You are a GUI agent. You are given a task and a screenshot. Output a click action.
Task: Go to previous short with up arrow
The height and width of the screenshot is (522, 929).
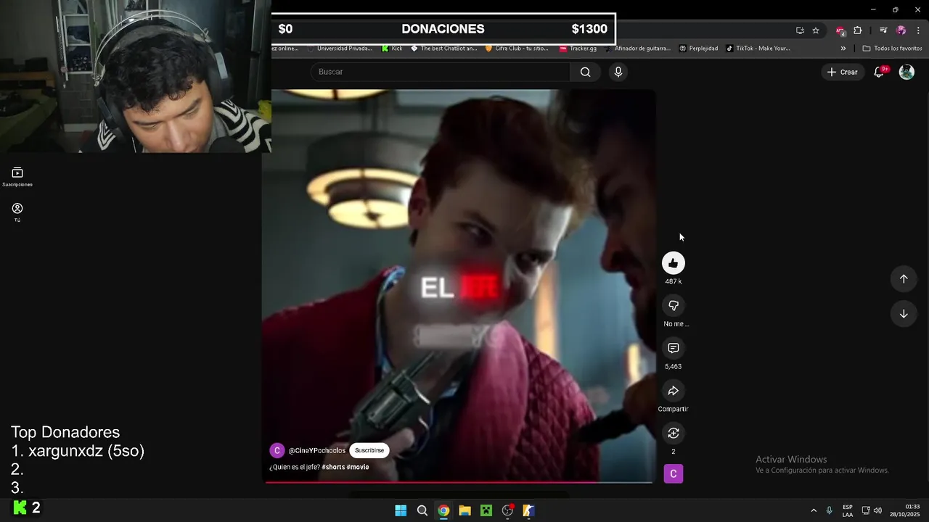tap(904, 279)
